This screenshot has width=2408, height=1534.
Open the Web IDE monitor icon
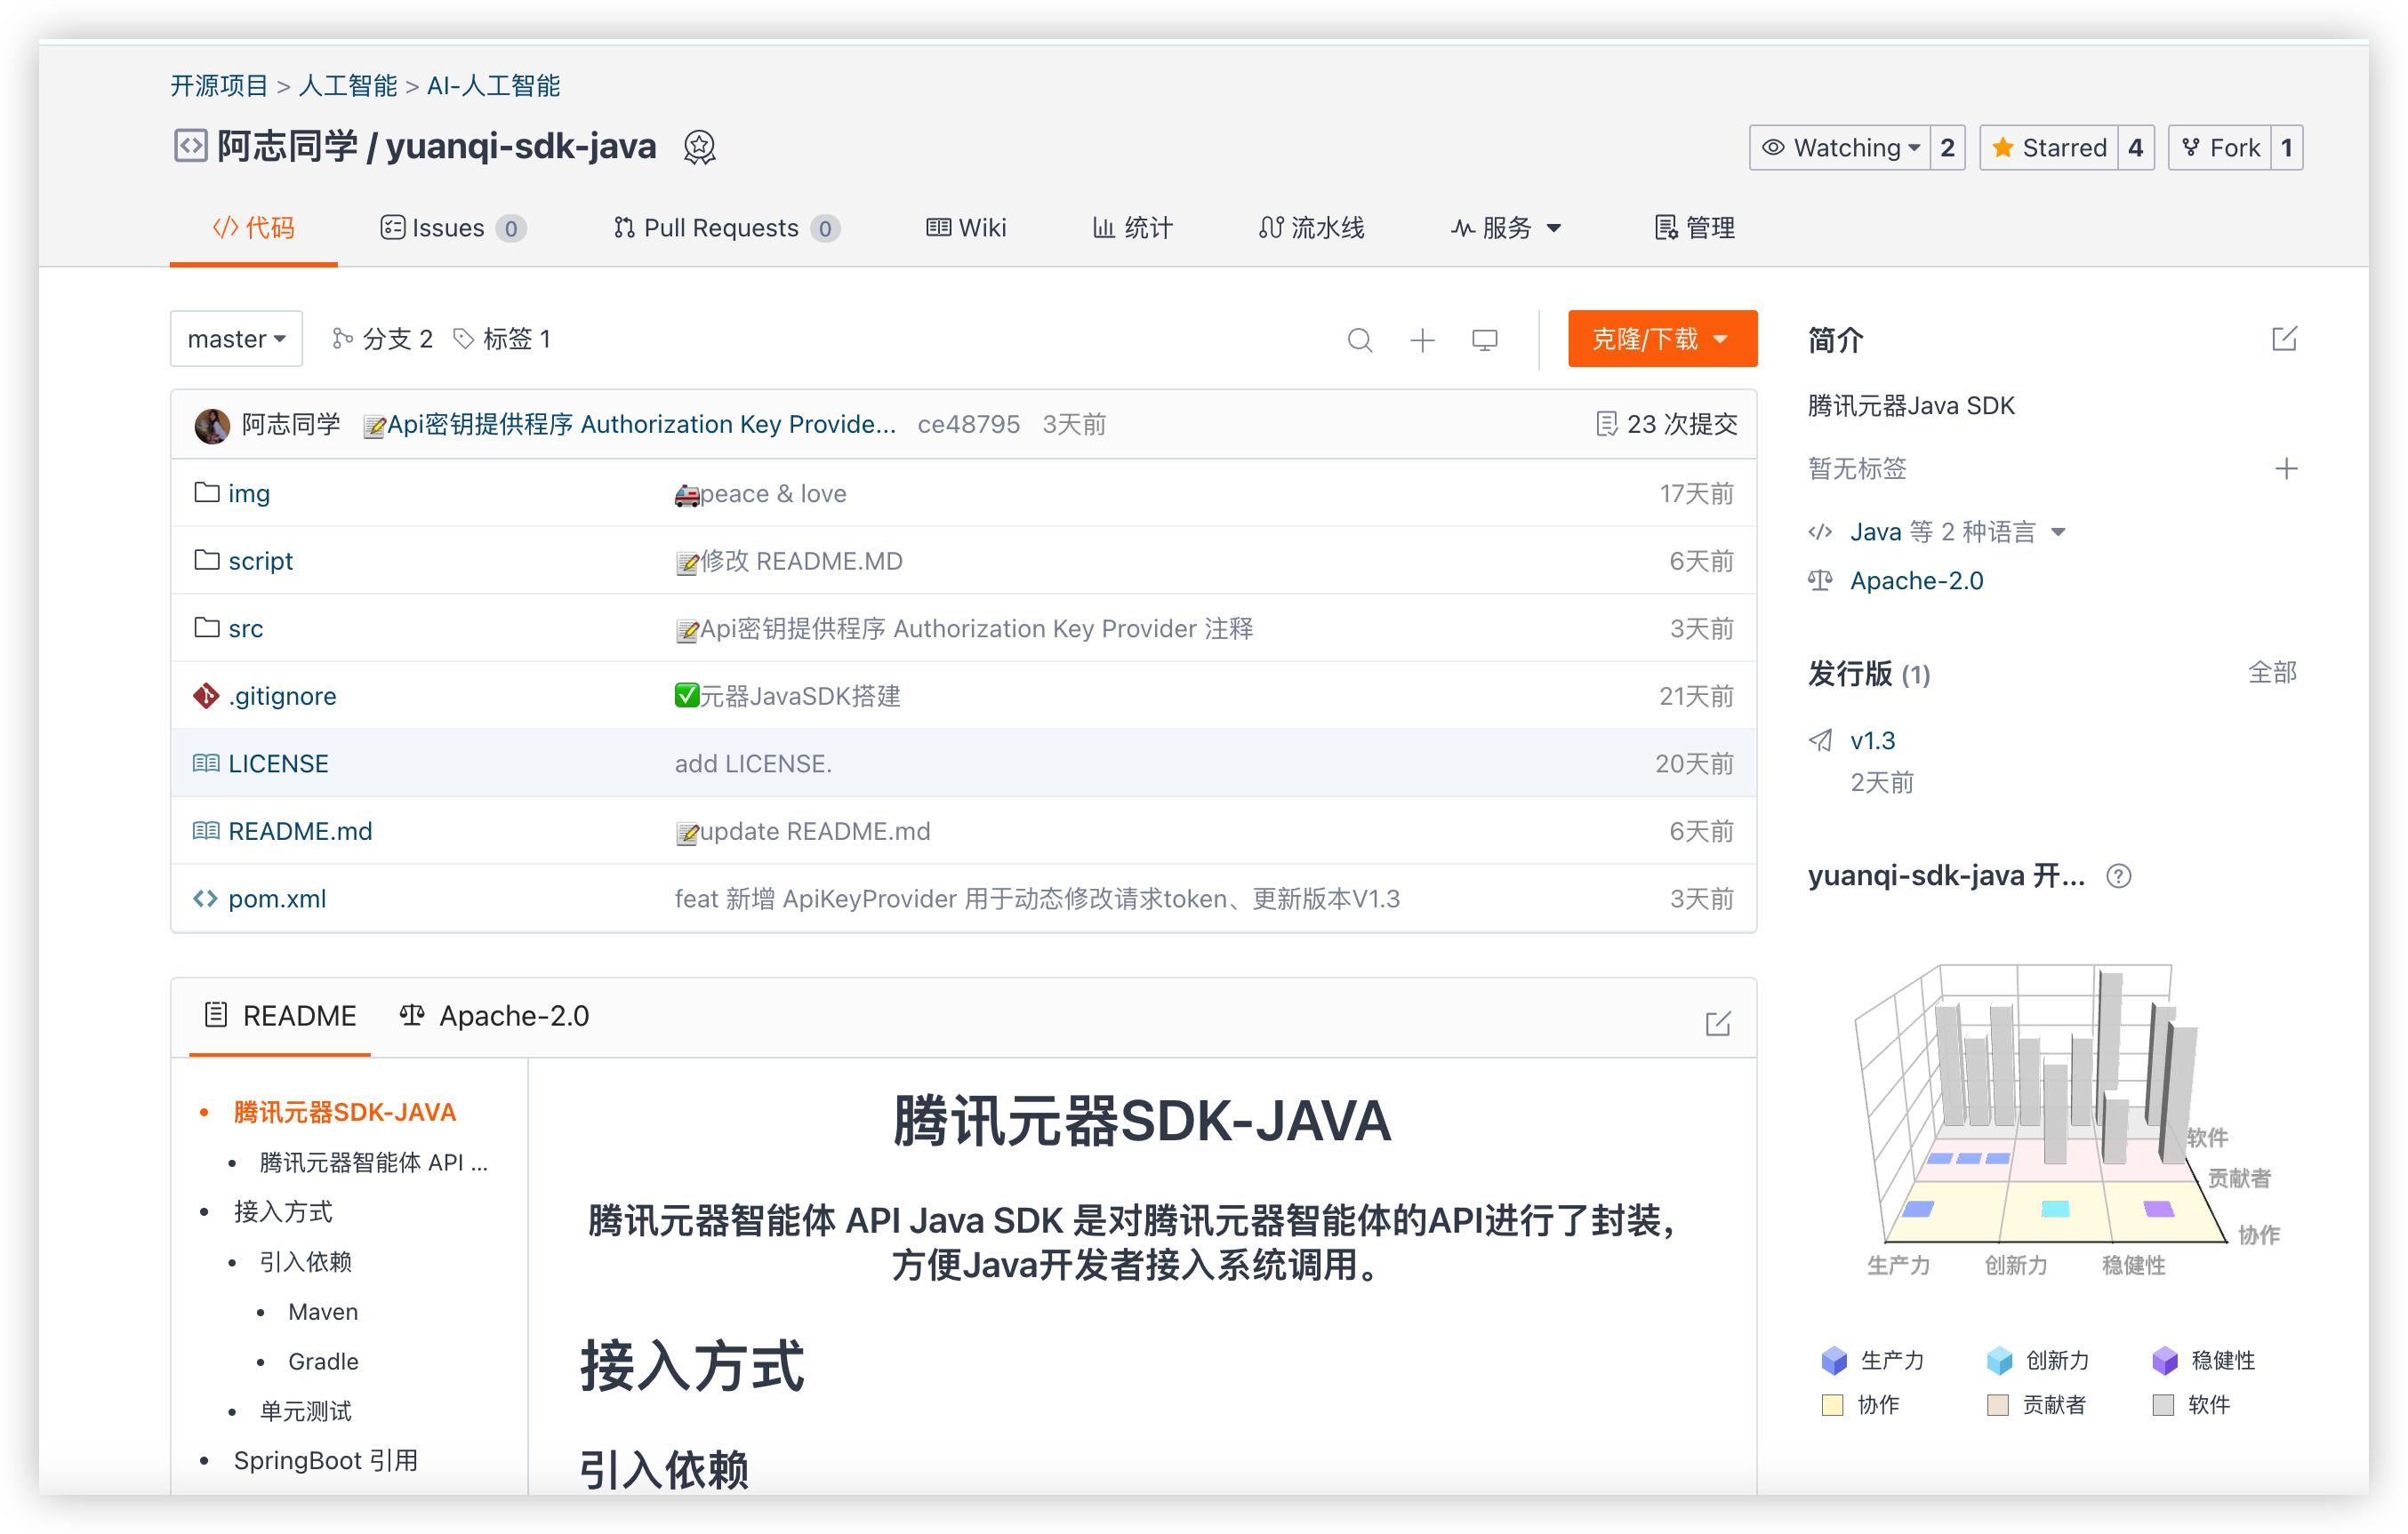click(x=1484, y=340)
